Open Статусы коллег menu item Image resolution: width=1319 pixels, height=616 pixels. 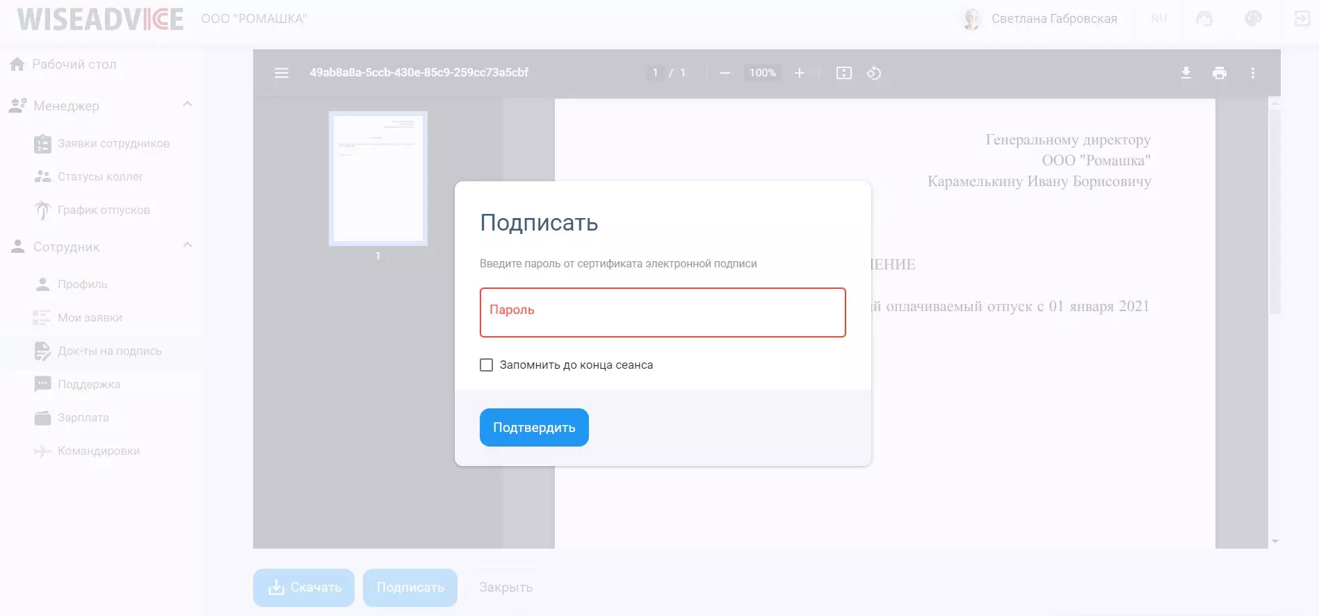pyautogui.click(x=100, y=177)
